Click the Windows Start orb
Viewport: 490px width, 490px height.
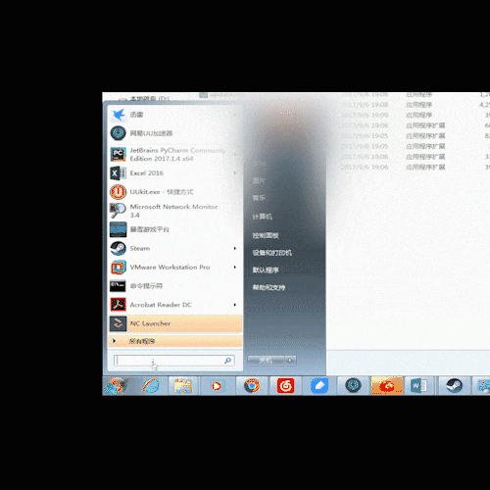click(116, 386)
